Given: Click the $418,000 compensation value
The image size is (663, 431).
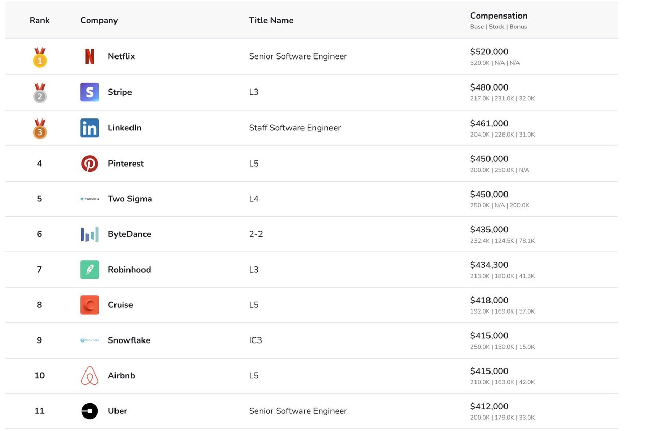Looking at the screenshot, I should pyautogui.click(x=489, y=300).
